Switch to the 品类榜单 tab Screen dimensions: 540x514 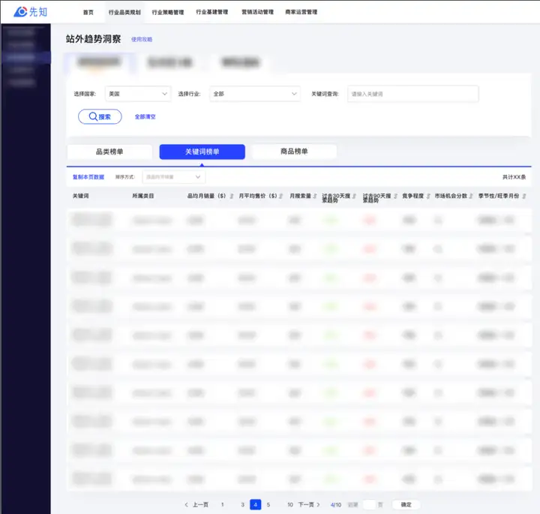tap(109, 152)
